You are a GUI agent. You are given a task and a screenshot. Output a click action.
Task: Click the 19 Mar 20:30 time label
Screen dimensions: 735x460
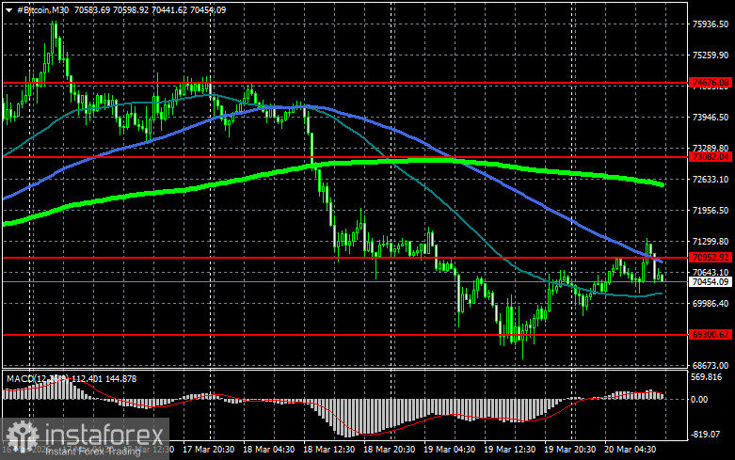pyautogui.click(x=569, y=450)
